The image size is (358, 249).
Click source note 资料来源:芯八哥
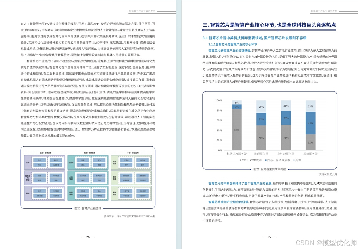(328, 175)
